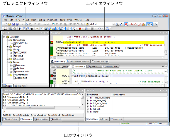Open Memory 1 tab
Image resolution: width=170 pixels, height=138 pixels.
point(116,119)
